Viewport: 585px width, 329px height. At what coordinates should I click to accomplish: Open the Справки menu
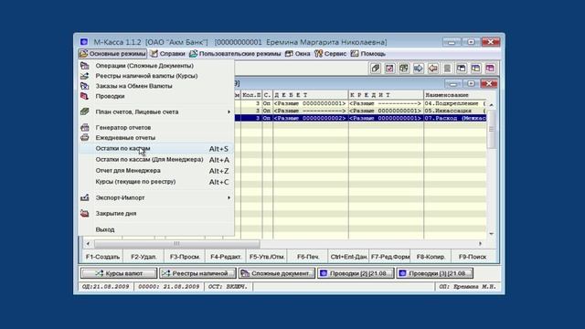click(x=168, y=54)
